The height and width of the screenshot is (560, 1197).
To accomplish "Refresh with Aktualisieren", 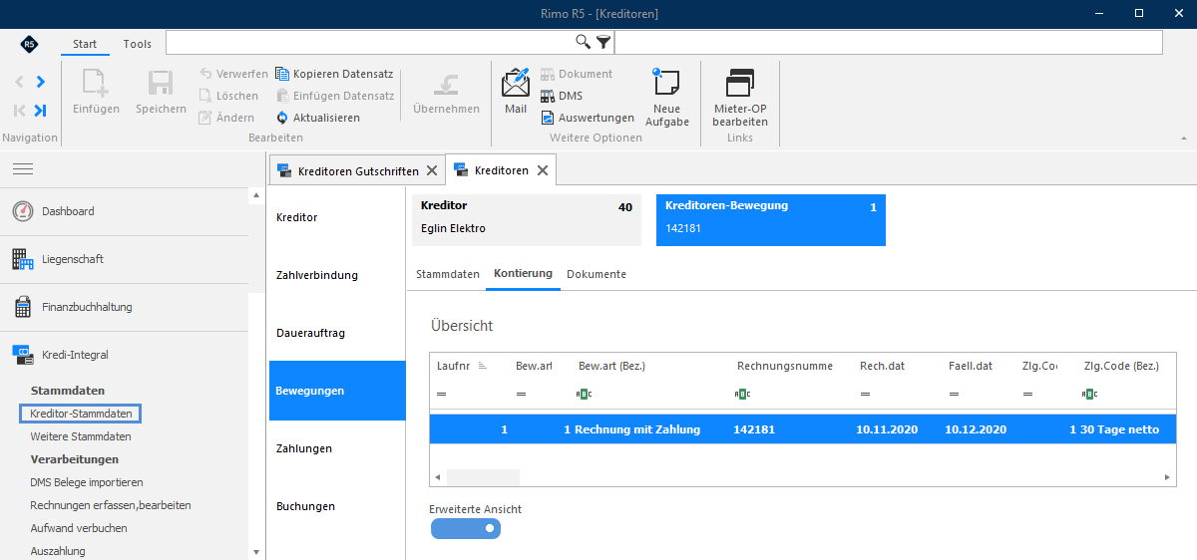I will (x=318, y=118).
